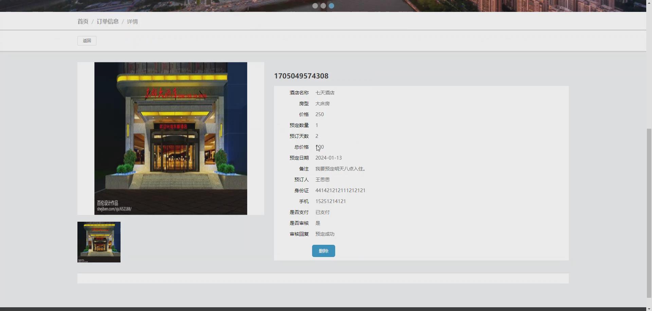Click the 删除 delete button
The width and height of the screenshot is (652, 311).
pos(323,251)
